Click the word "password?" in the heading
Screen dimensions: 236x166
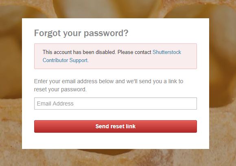[x=106, y=33]
